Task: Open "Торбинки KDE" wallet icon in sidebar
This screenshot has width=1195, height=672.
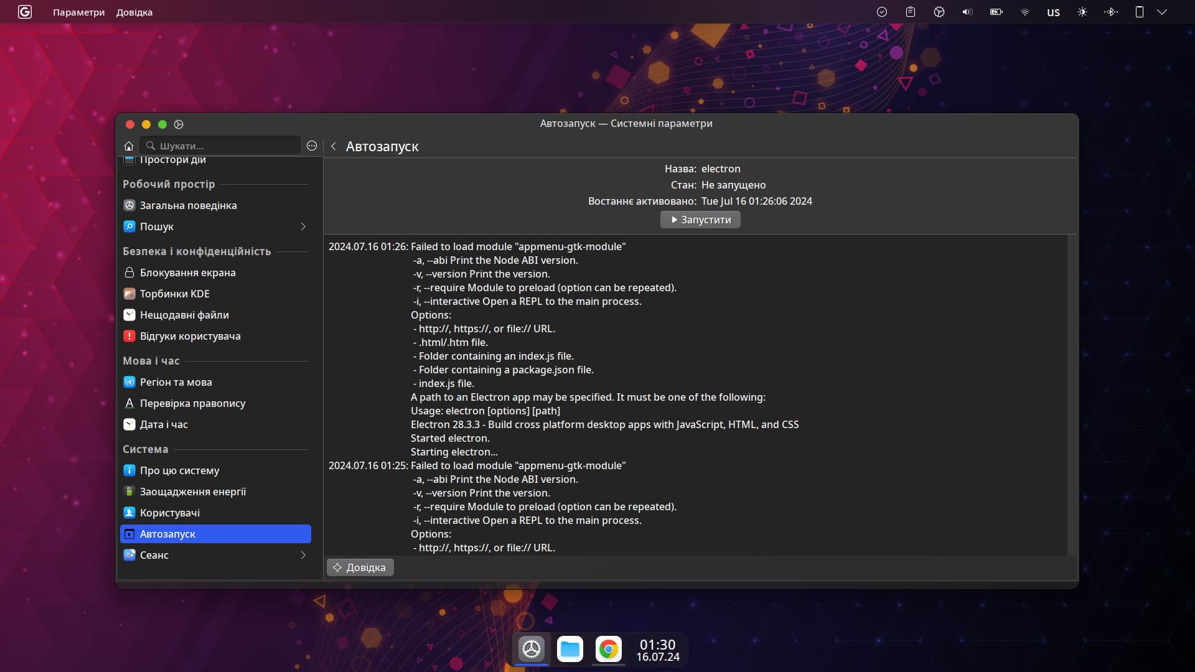Action: pyautogui.click(x=129, y=293)
